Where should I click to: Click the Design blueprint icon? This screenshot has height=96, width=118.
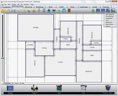click(x=10, y=88)
